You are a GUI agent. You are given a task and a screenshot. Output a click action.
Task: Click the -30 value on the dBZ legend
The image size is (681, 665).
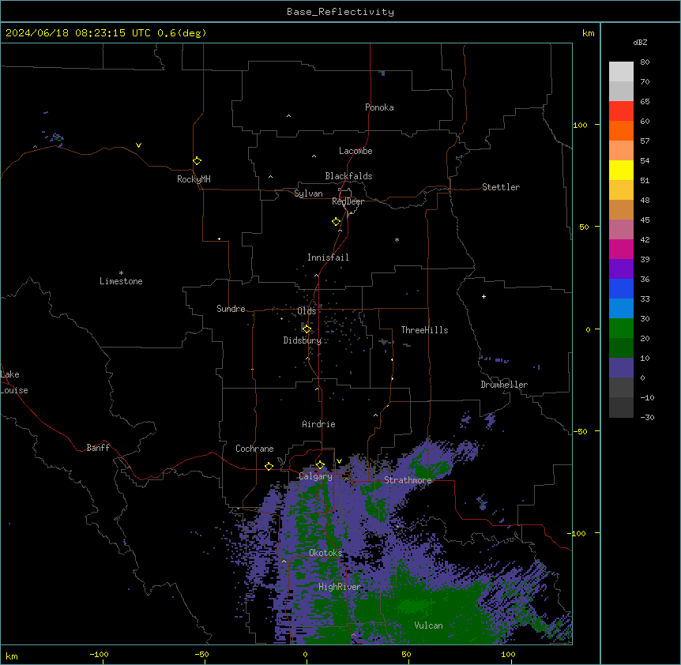(647, 417)
